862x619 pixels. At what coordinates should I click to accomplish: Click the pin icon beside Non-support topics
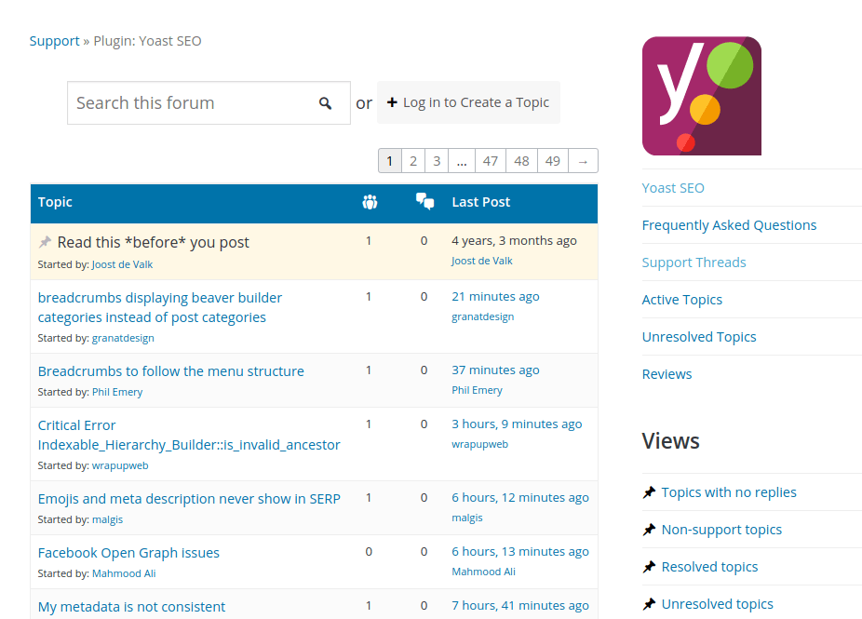(649, 530)
